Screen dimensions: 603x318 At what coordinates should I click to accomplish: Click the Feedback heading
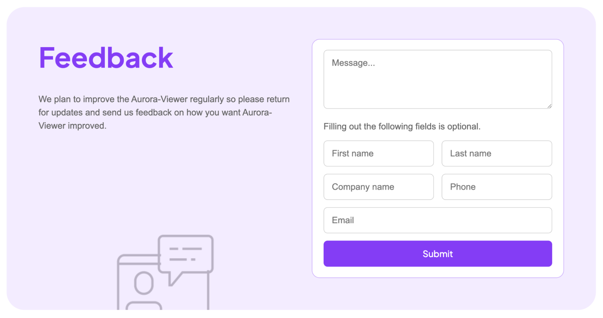click(x=106, y=58)
